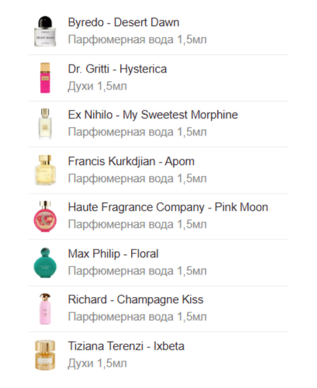
Task: Select the Ex Nihilo perfume bottle image
Action: (45, 123)
